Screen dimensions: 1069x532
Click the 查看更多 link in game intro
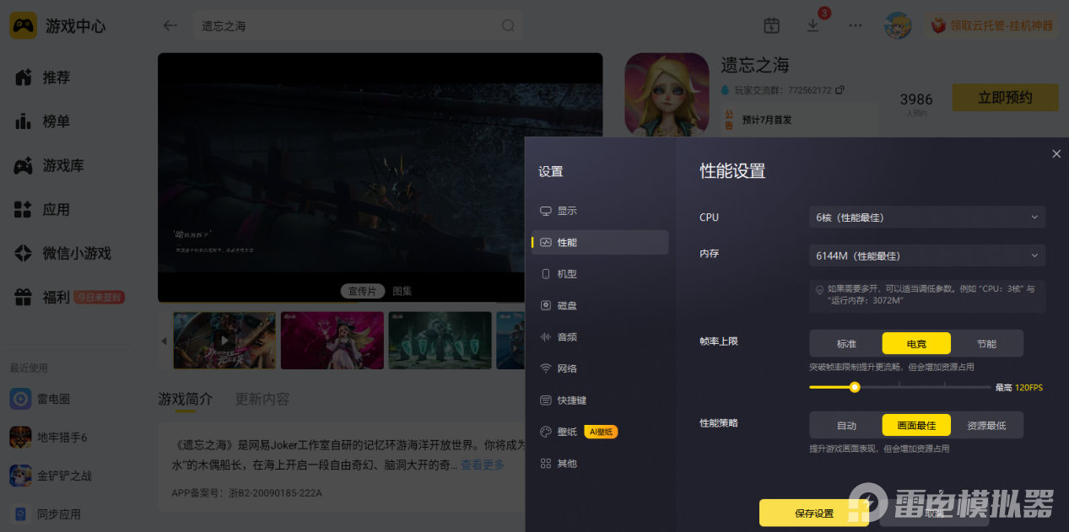(483, 465)
